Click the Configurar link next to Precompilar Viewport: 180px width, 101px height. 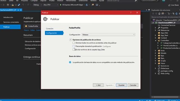coord(107,46)
